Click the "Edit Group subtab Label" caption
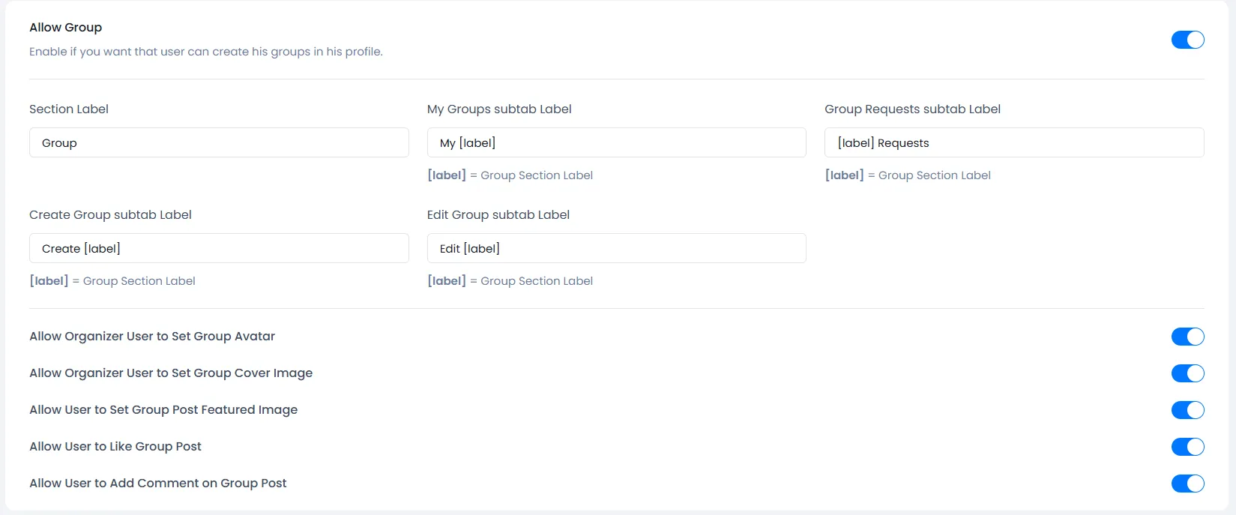This screenshot has width=1236, height=515. 498,215
